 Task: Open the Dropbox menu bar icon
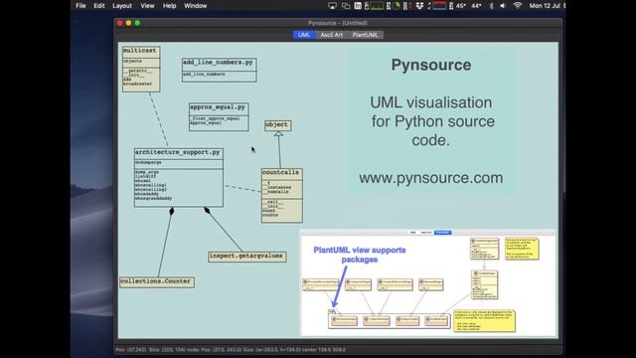(x=419, y=6)
